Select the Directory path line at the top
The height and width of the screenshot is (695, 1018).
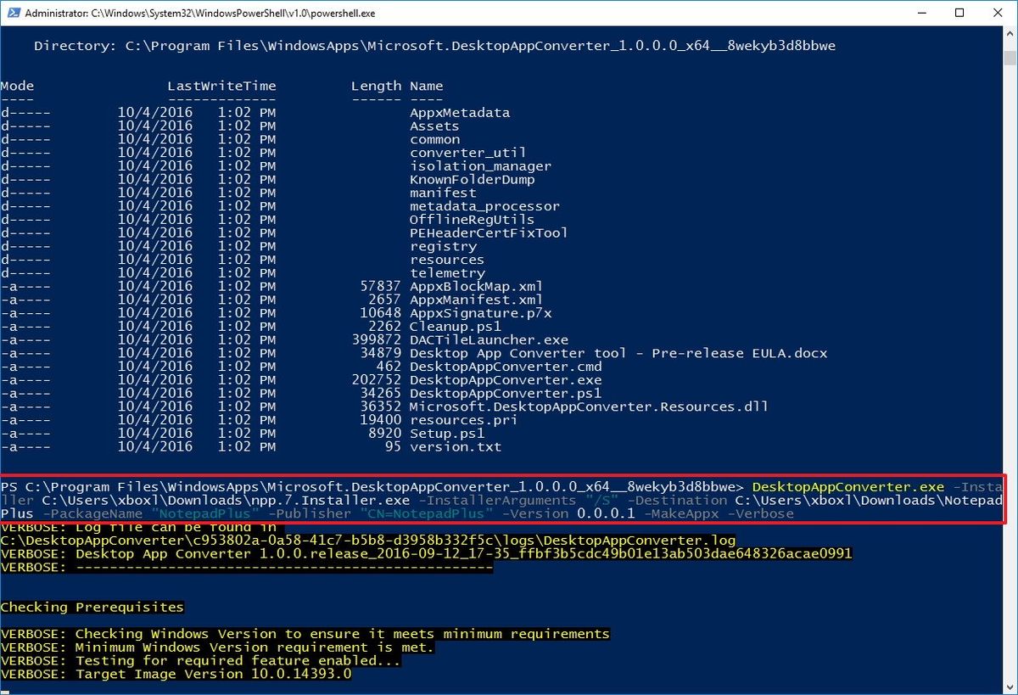click(x=424, y=45)
